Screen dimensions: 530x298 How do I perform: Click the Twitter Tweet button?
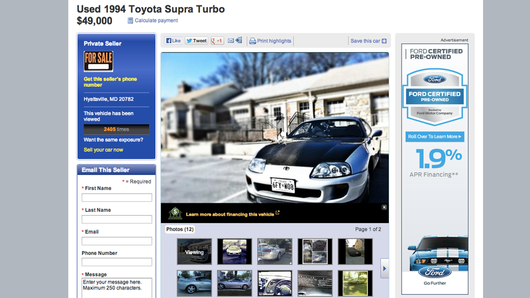pyautogui.click(x=196, y=41)
